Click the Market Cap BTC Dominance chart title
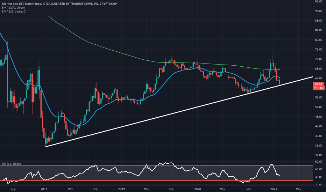Screen dimensions: 326x192 (59, 3)
